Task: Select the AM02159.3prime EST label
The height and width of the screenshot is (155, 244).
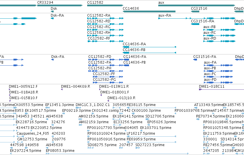Action: click(94, 122)
